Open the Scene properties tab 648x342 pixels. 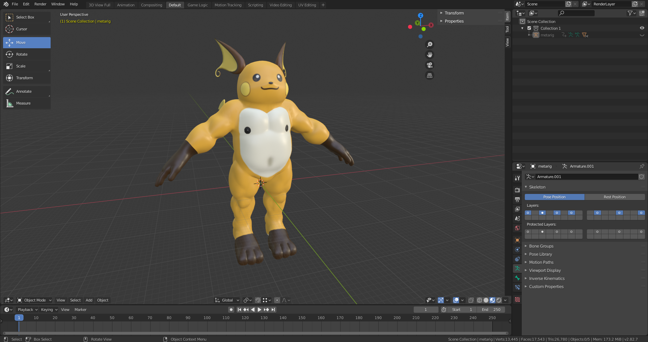[x=517, y=218]
